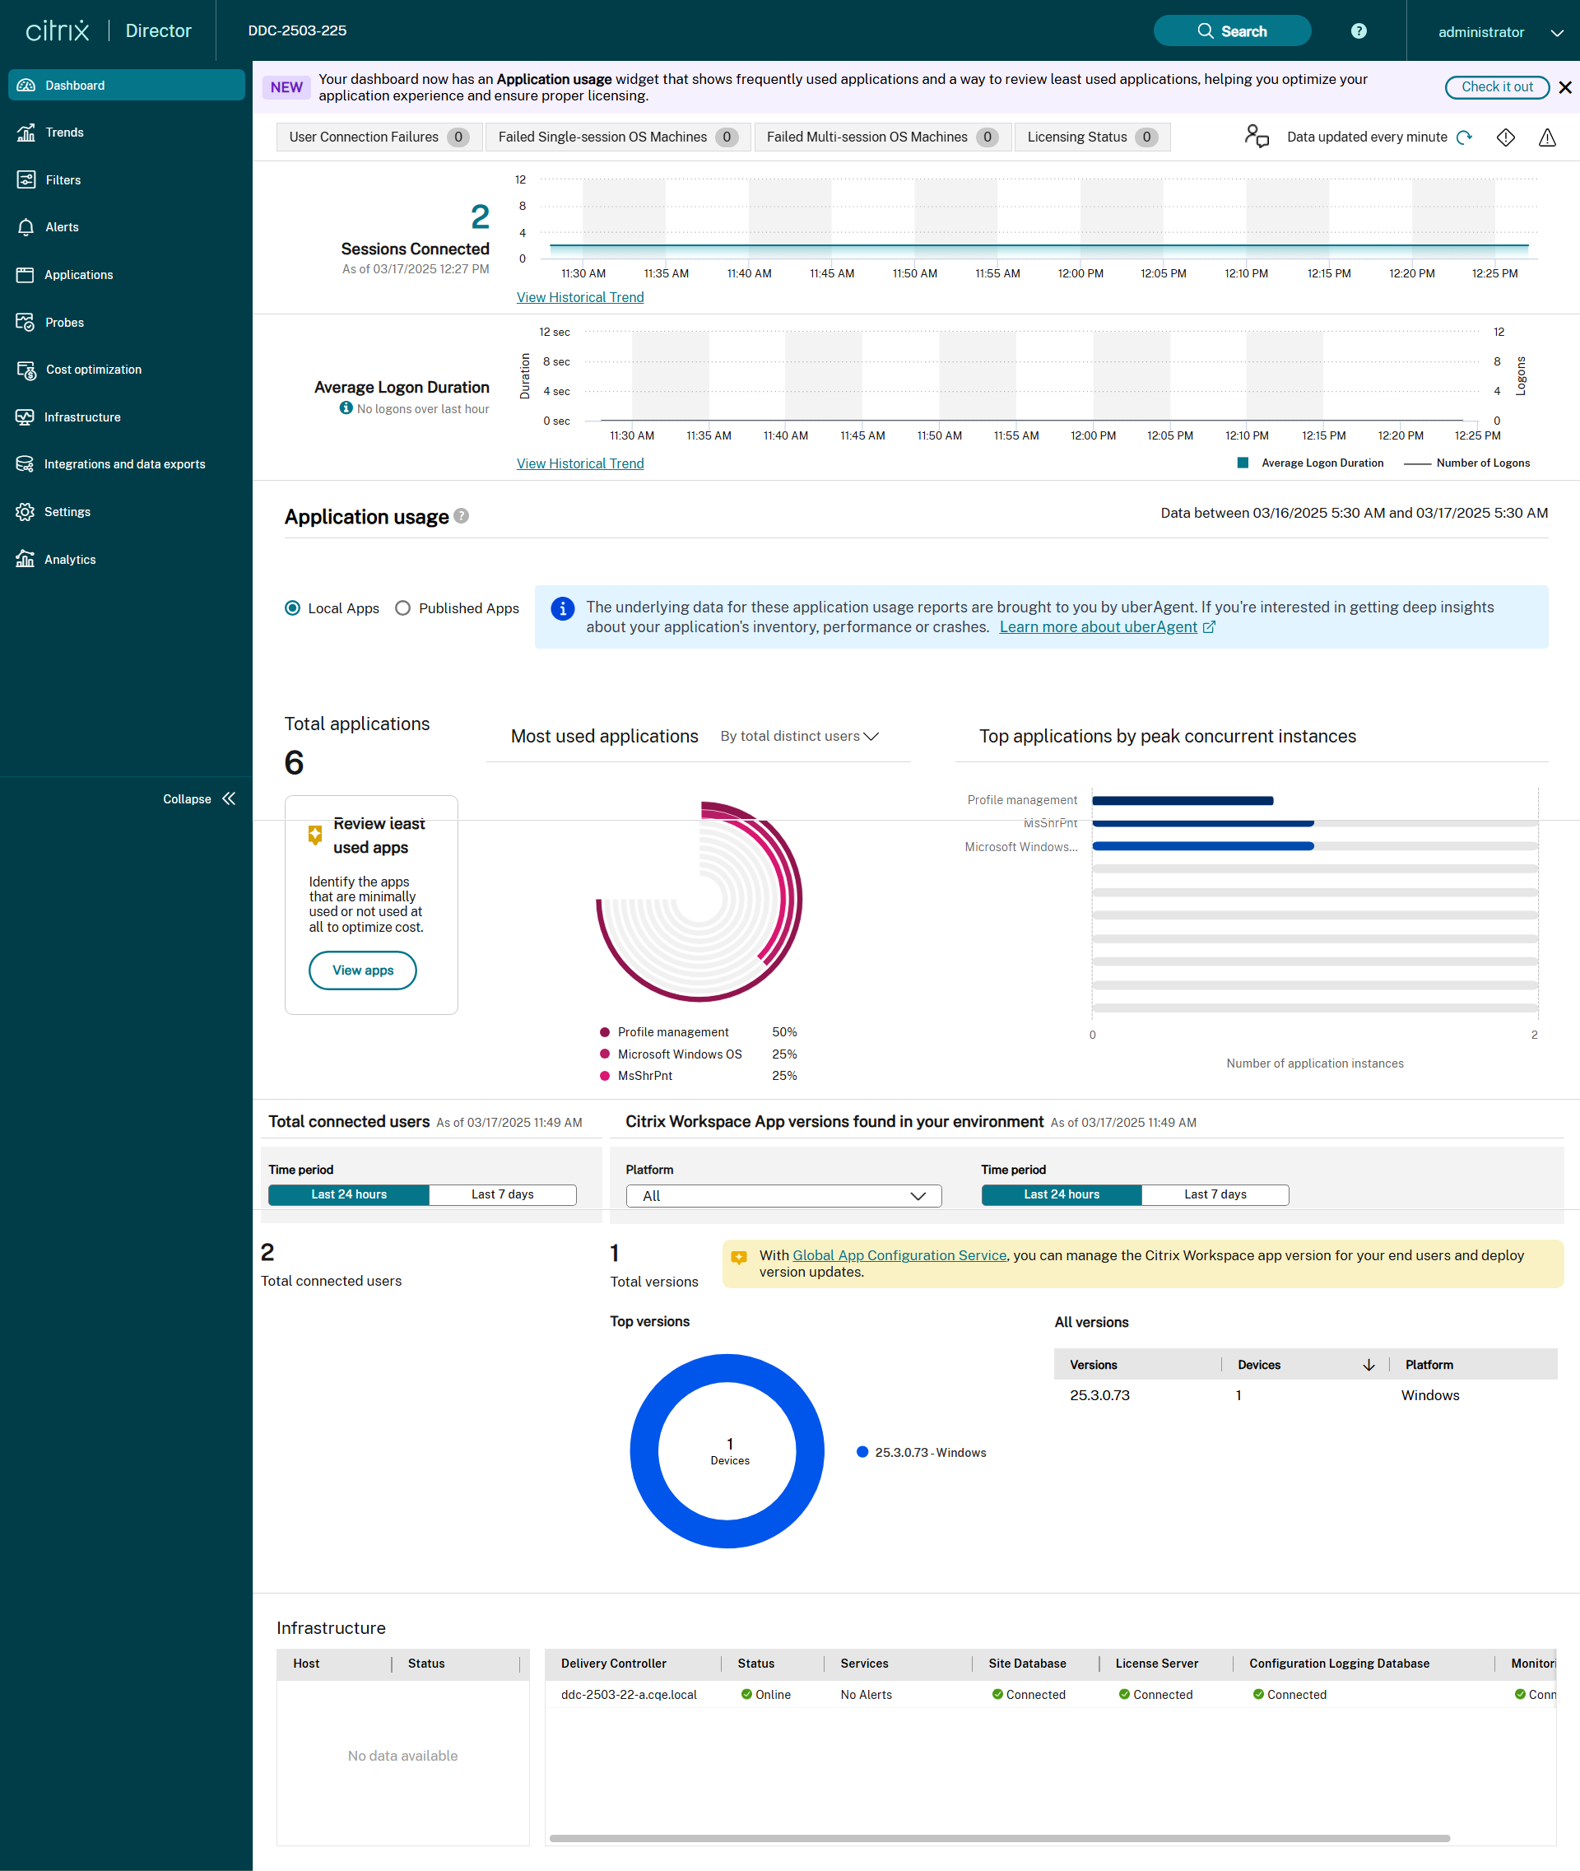1580x1871 pixels.
Task: Open the Probes sidebar item
Action: [64, 322]
